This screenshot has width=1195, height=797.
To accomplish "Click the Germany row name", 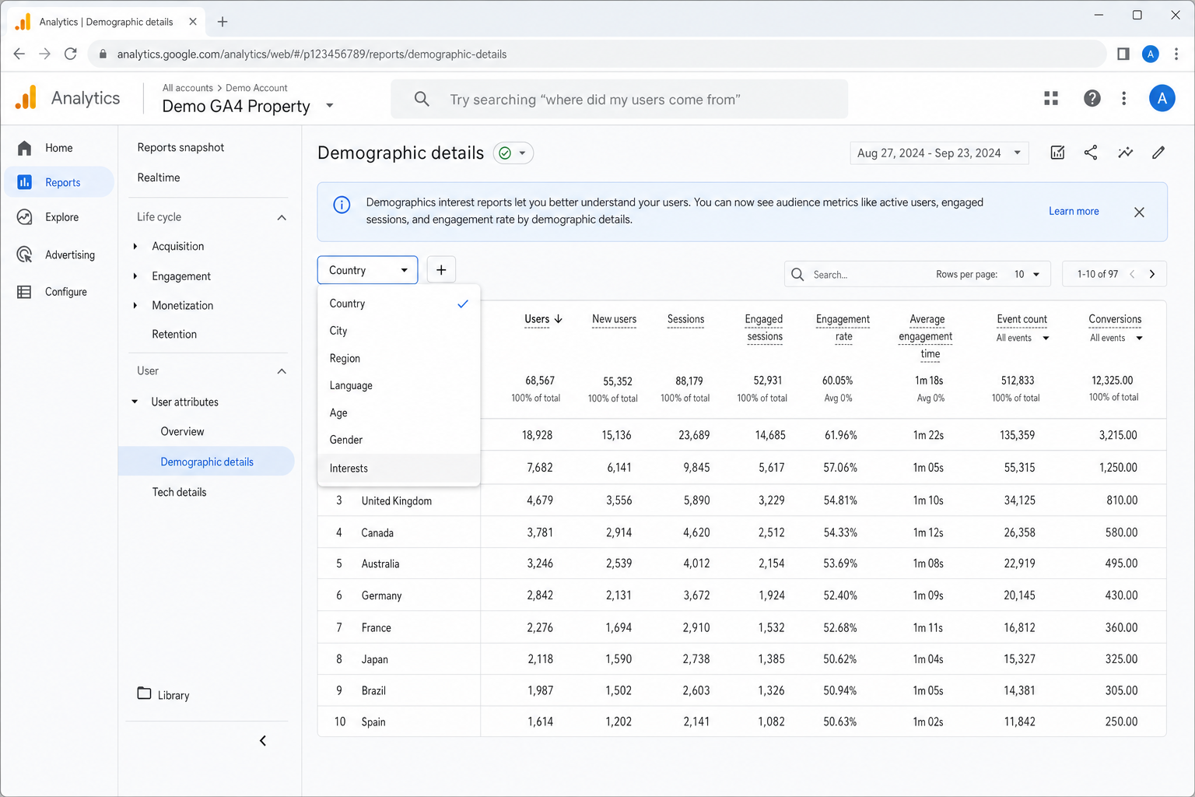I will tap(381, 595).
